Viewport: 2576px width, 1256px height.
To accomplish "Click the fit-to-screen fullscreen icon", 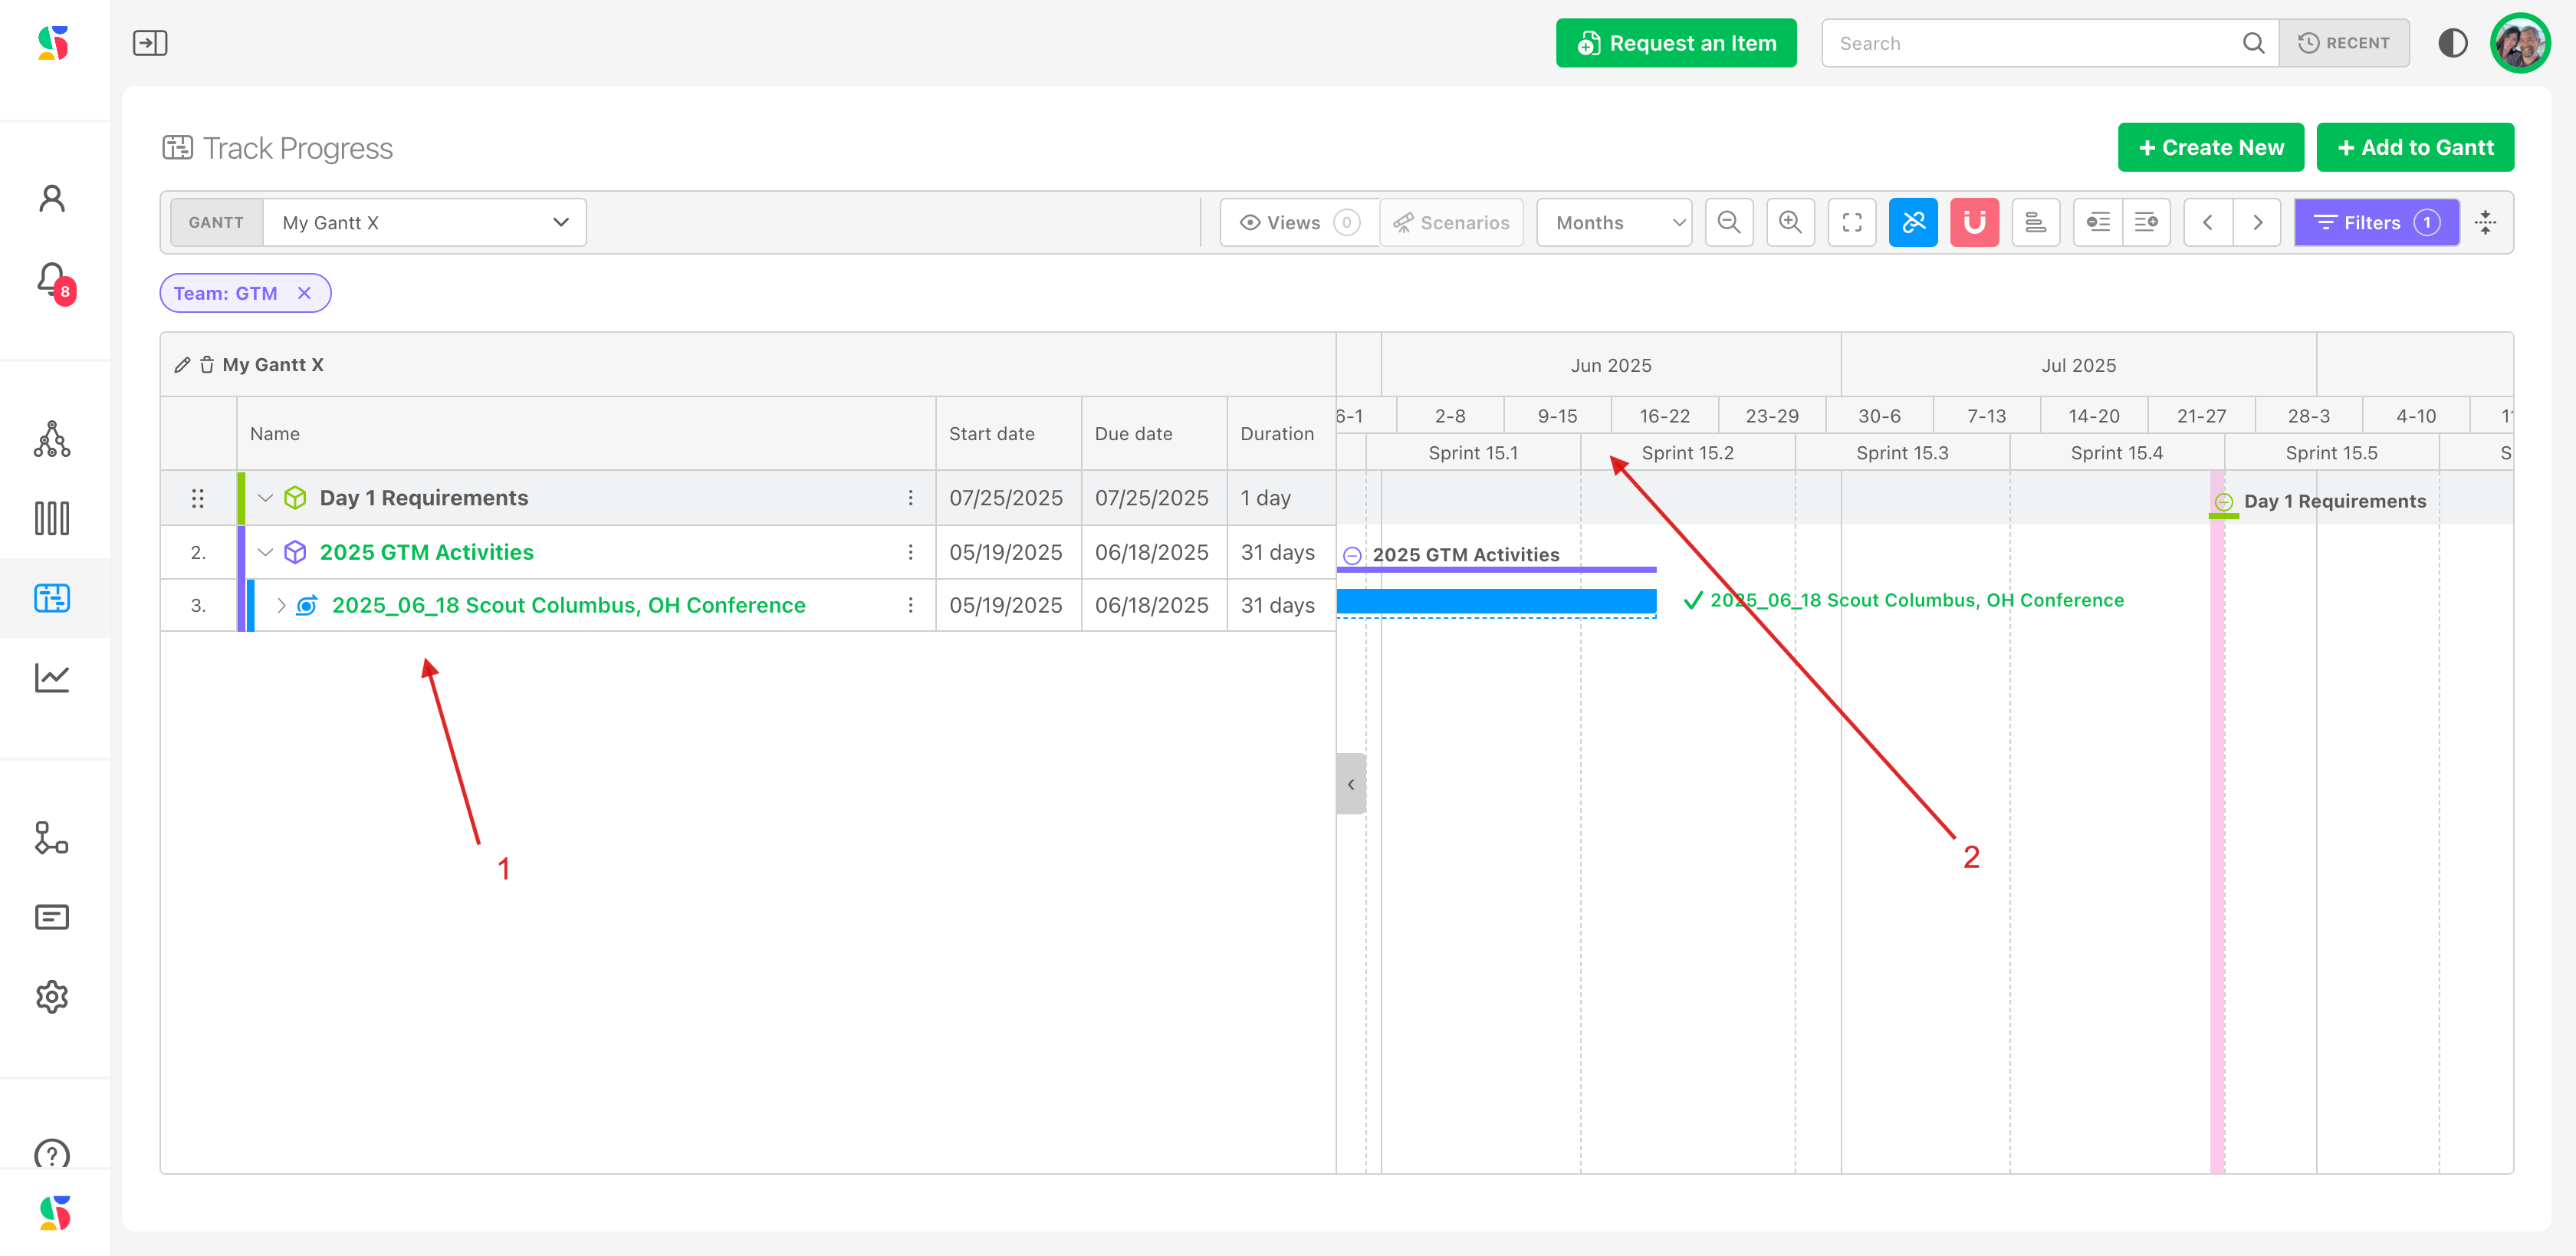I will point(1851,222).
